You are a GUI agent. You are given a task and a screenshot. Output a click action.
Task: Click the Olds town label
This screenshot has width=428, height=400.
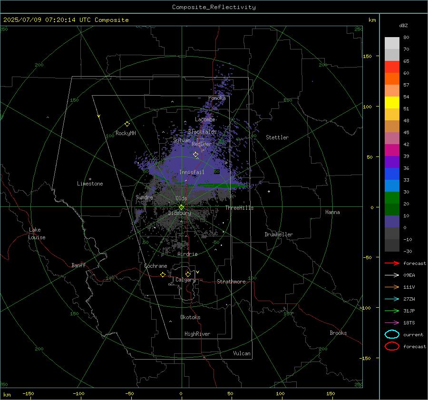181,198
